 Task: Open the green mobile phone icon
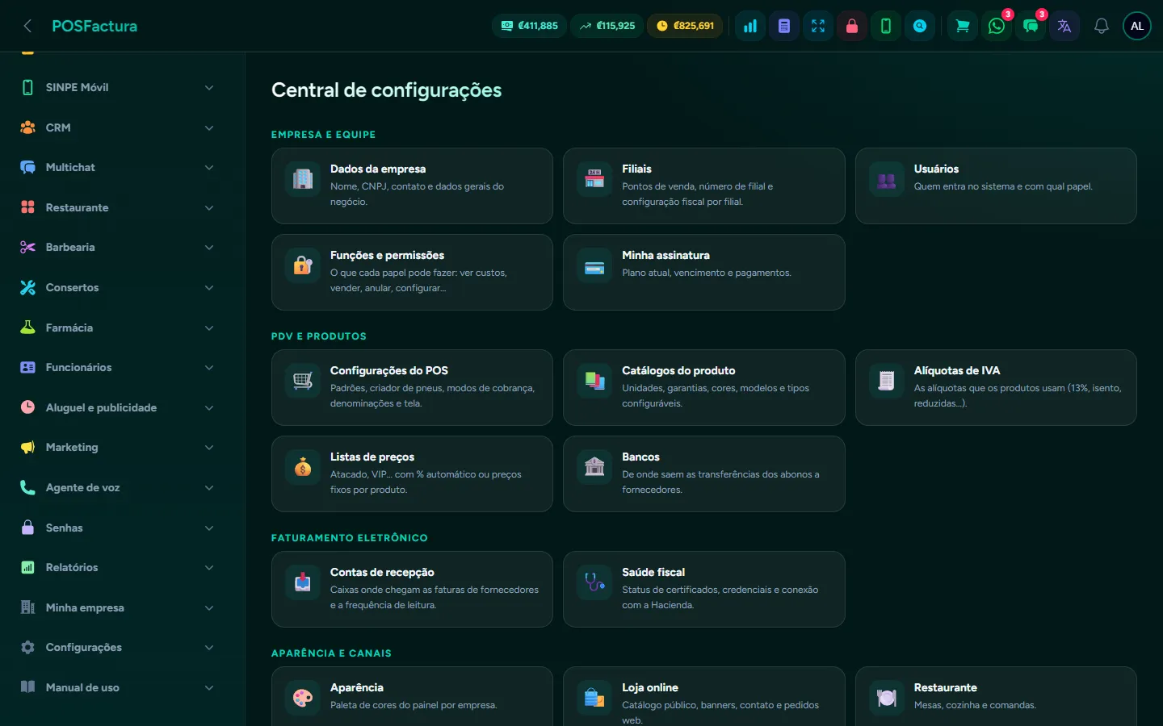tap(886, 26)
